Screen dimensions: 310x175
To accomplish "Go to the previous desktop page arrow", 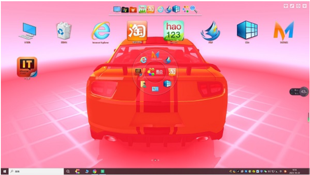I will pos(152,160).
